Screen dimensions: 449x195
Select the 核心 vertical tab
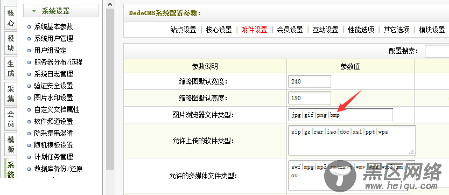coord(11,18)
